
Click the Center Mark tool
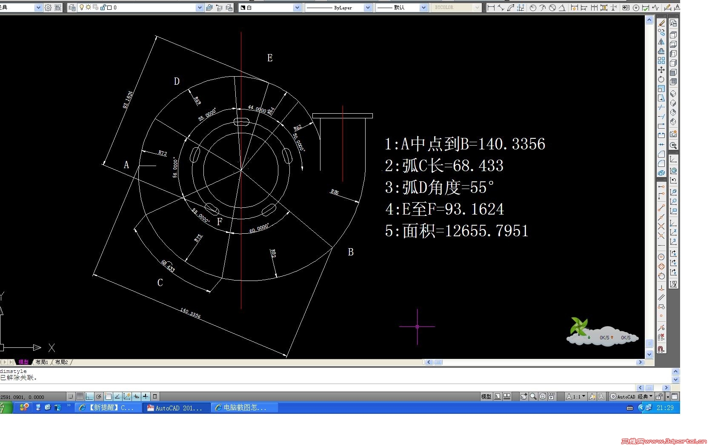pyautogui.click(x=636, y=8)
